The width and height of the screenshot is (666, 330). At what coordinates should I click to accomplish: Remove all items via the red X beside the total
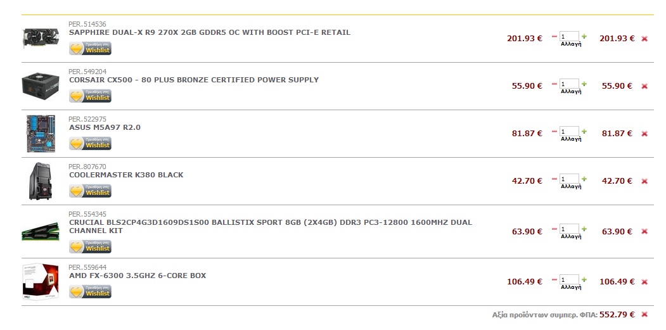pyautogui.click(x=644, y=315)
